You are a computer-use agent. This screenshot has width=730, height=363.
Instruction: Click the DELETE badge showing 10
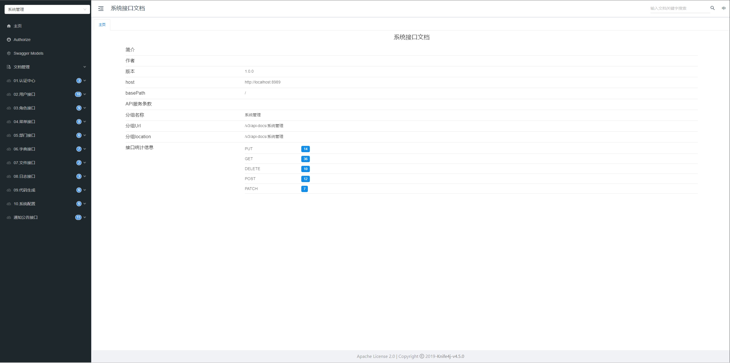304,168
